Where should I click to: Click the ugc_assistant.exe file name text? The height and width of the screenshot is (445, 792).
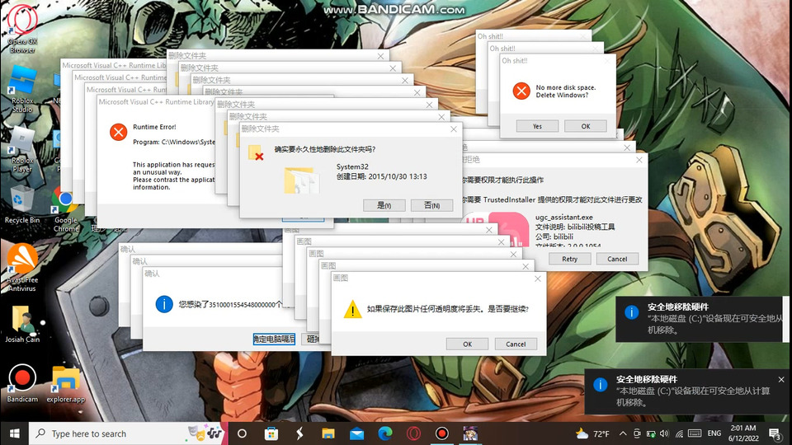click(x=563, y=217)
